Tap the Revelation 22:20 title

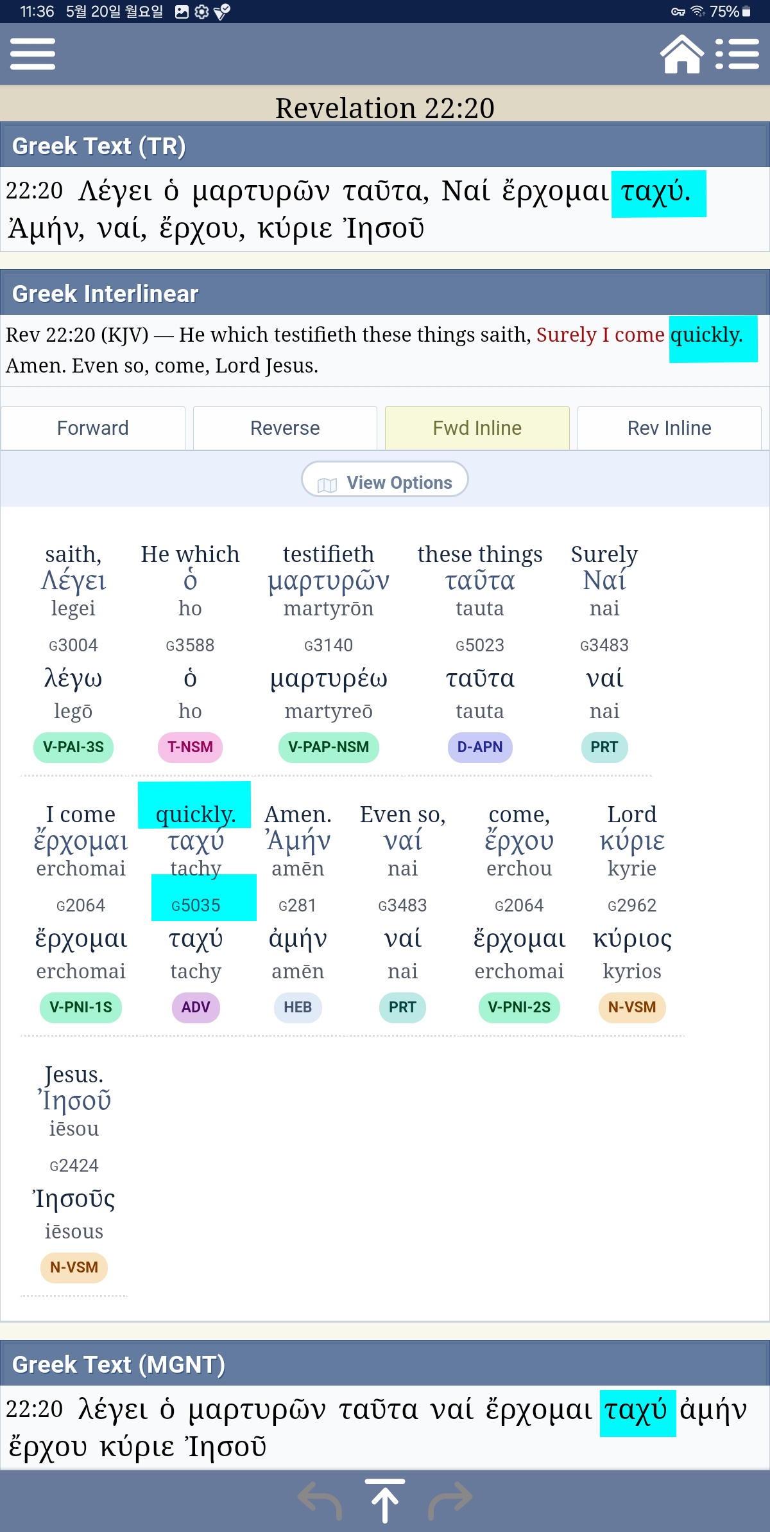pos(385,107)
